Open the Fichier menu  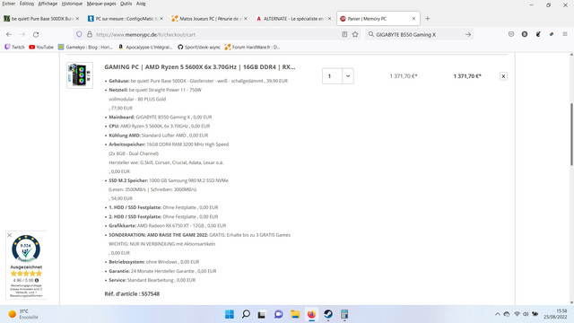tap(9, 4)
